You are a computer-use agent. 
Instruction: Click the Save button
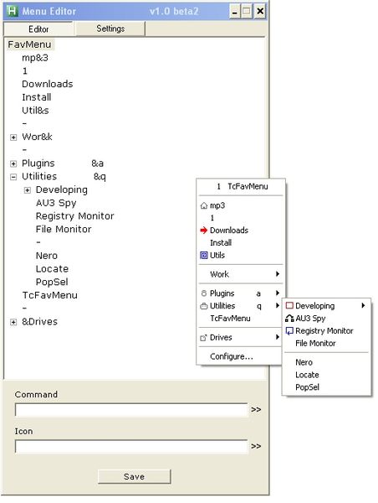134,477
